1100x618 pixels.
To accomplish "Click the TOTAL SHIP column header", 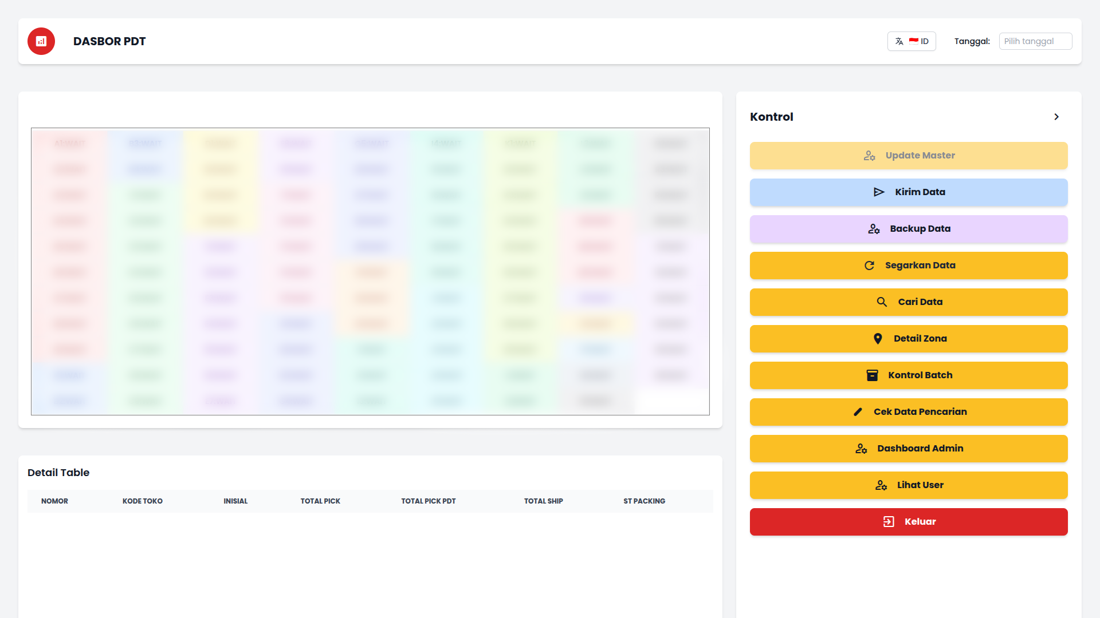I will pyautogui.click(x=544, y=501).
